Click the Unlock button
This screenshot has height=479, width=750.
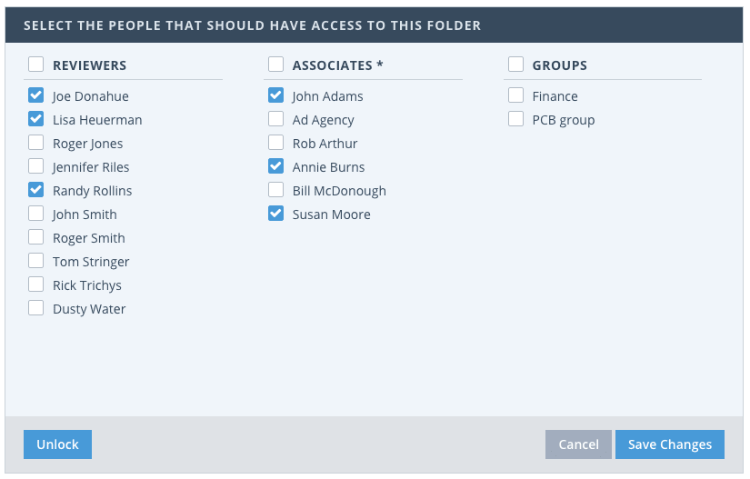(x=57, y=444)
